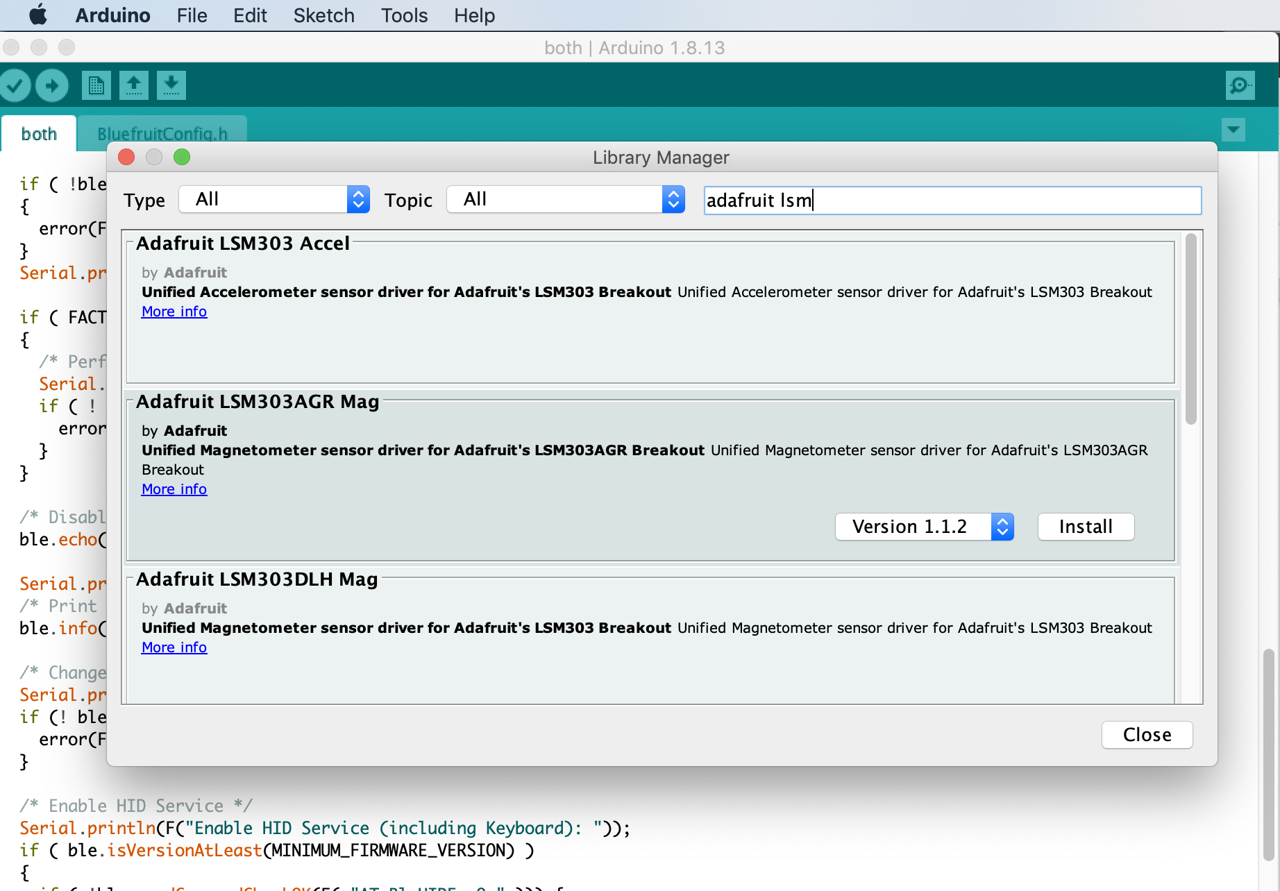Viewport: 1280px width, 891px height.
Task: Open the Apple menu
Action: tap(37, 15)
